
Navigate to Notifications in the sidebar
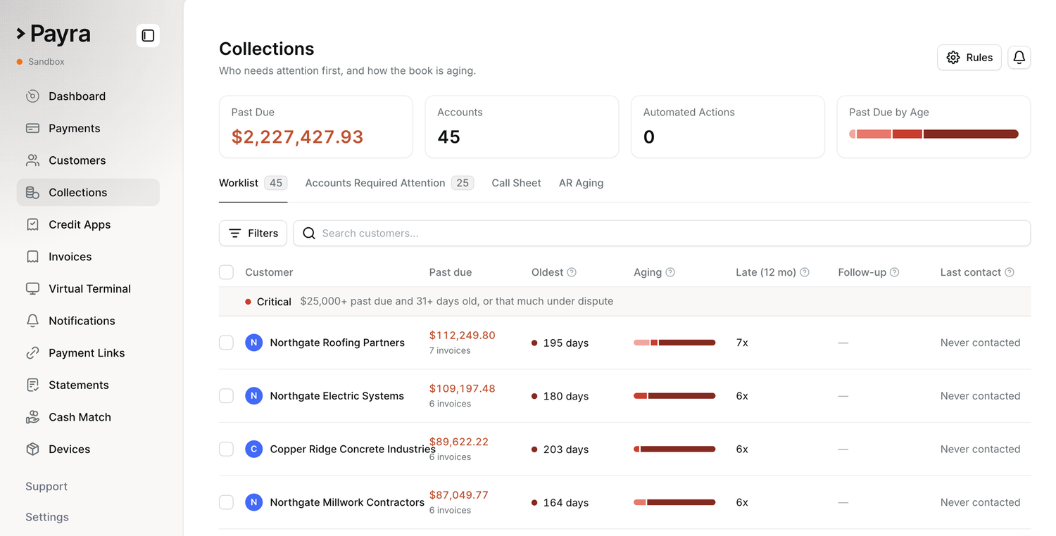click(x=88, y=321)
